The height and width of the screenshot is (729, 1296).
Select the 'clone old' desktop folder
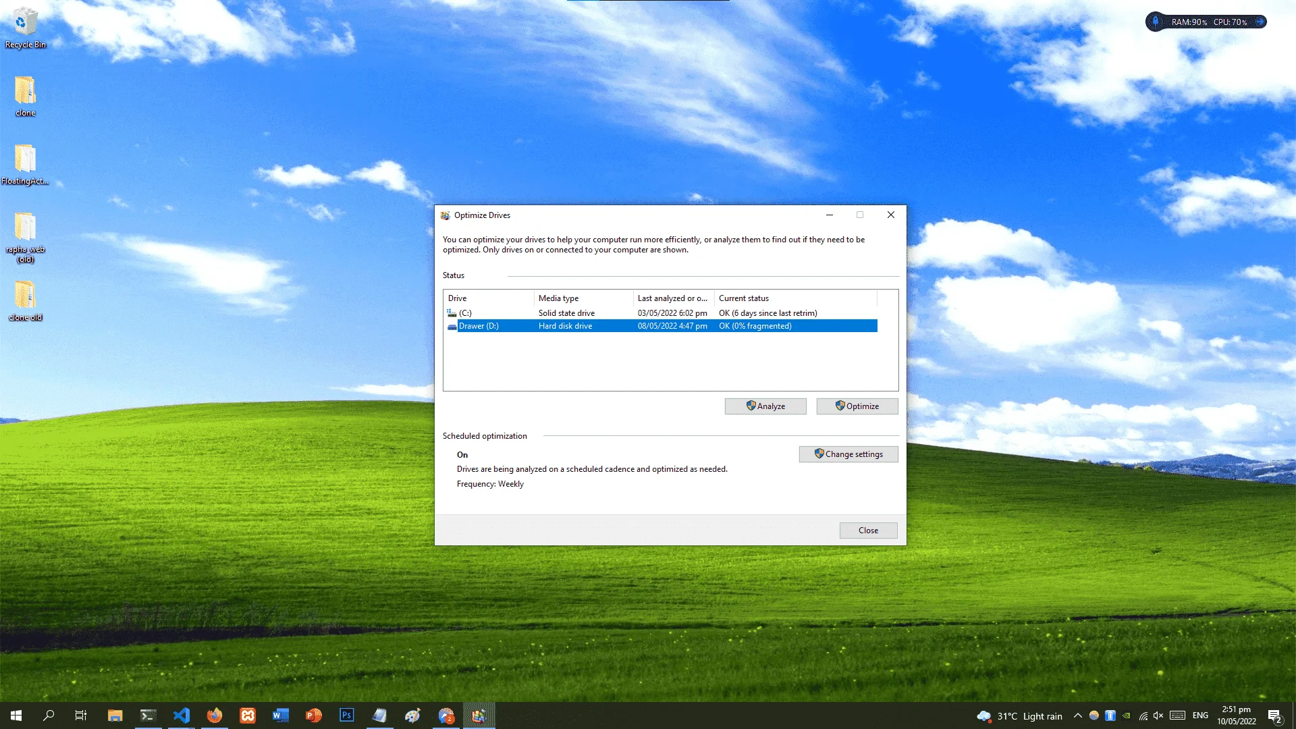(26, 301)
